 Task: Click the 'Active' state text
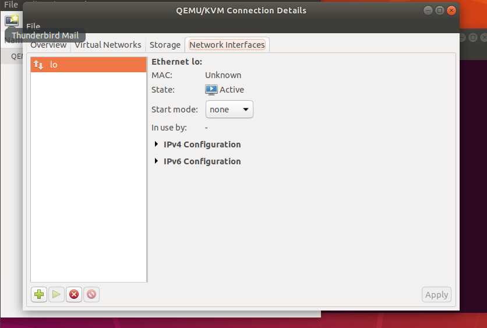232,90
